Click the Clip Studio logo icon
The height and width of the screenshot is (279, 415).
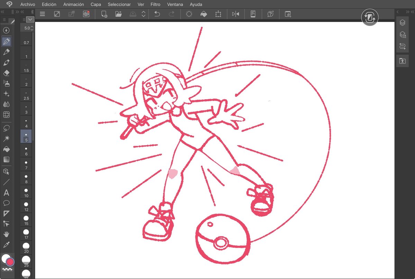coord(9,4)
